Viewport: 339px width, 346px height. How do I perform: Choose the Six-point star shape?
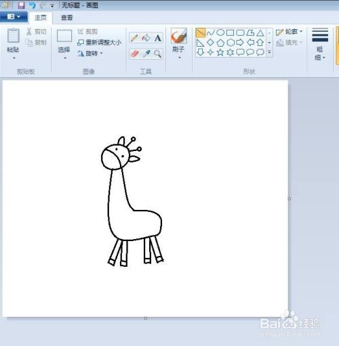231,52
